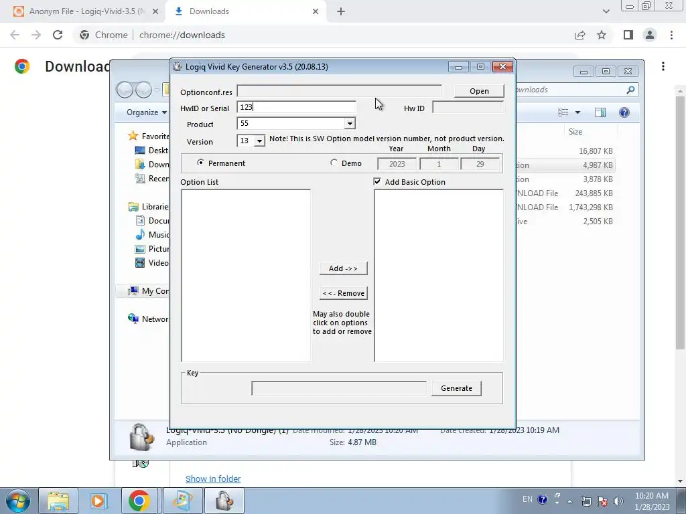Click the Open button for Optionconf.res
Image resolution: width=686 pixels, height=514 pixels.
tap(479, 91)
